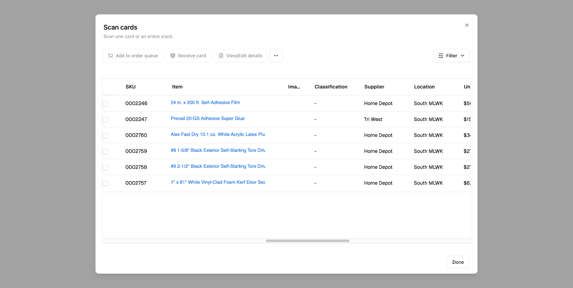Select checkbox for SKU 0002246
573x288 pixels.
click(105, 104)
